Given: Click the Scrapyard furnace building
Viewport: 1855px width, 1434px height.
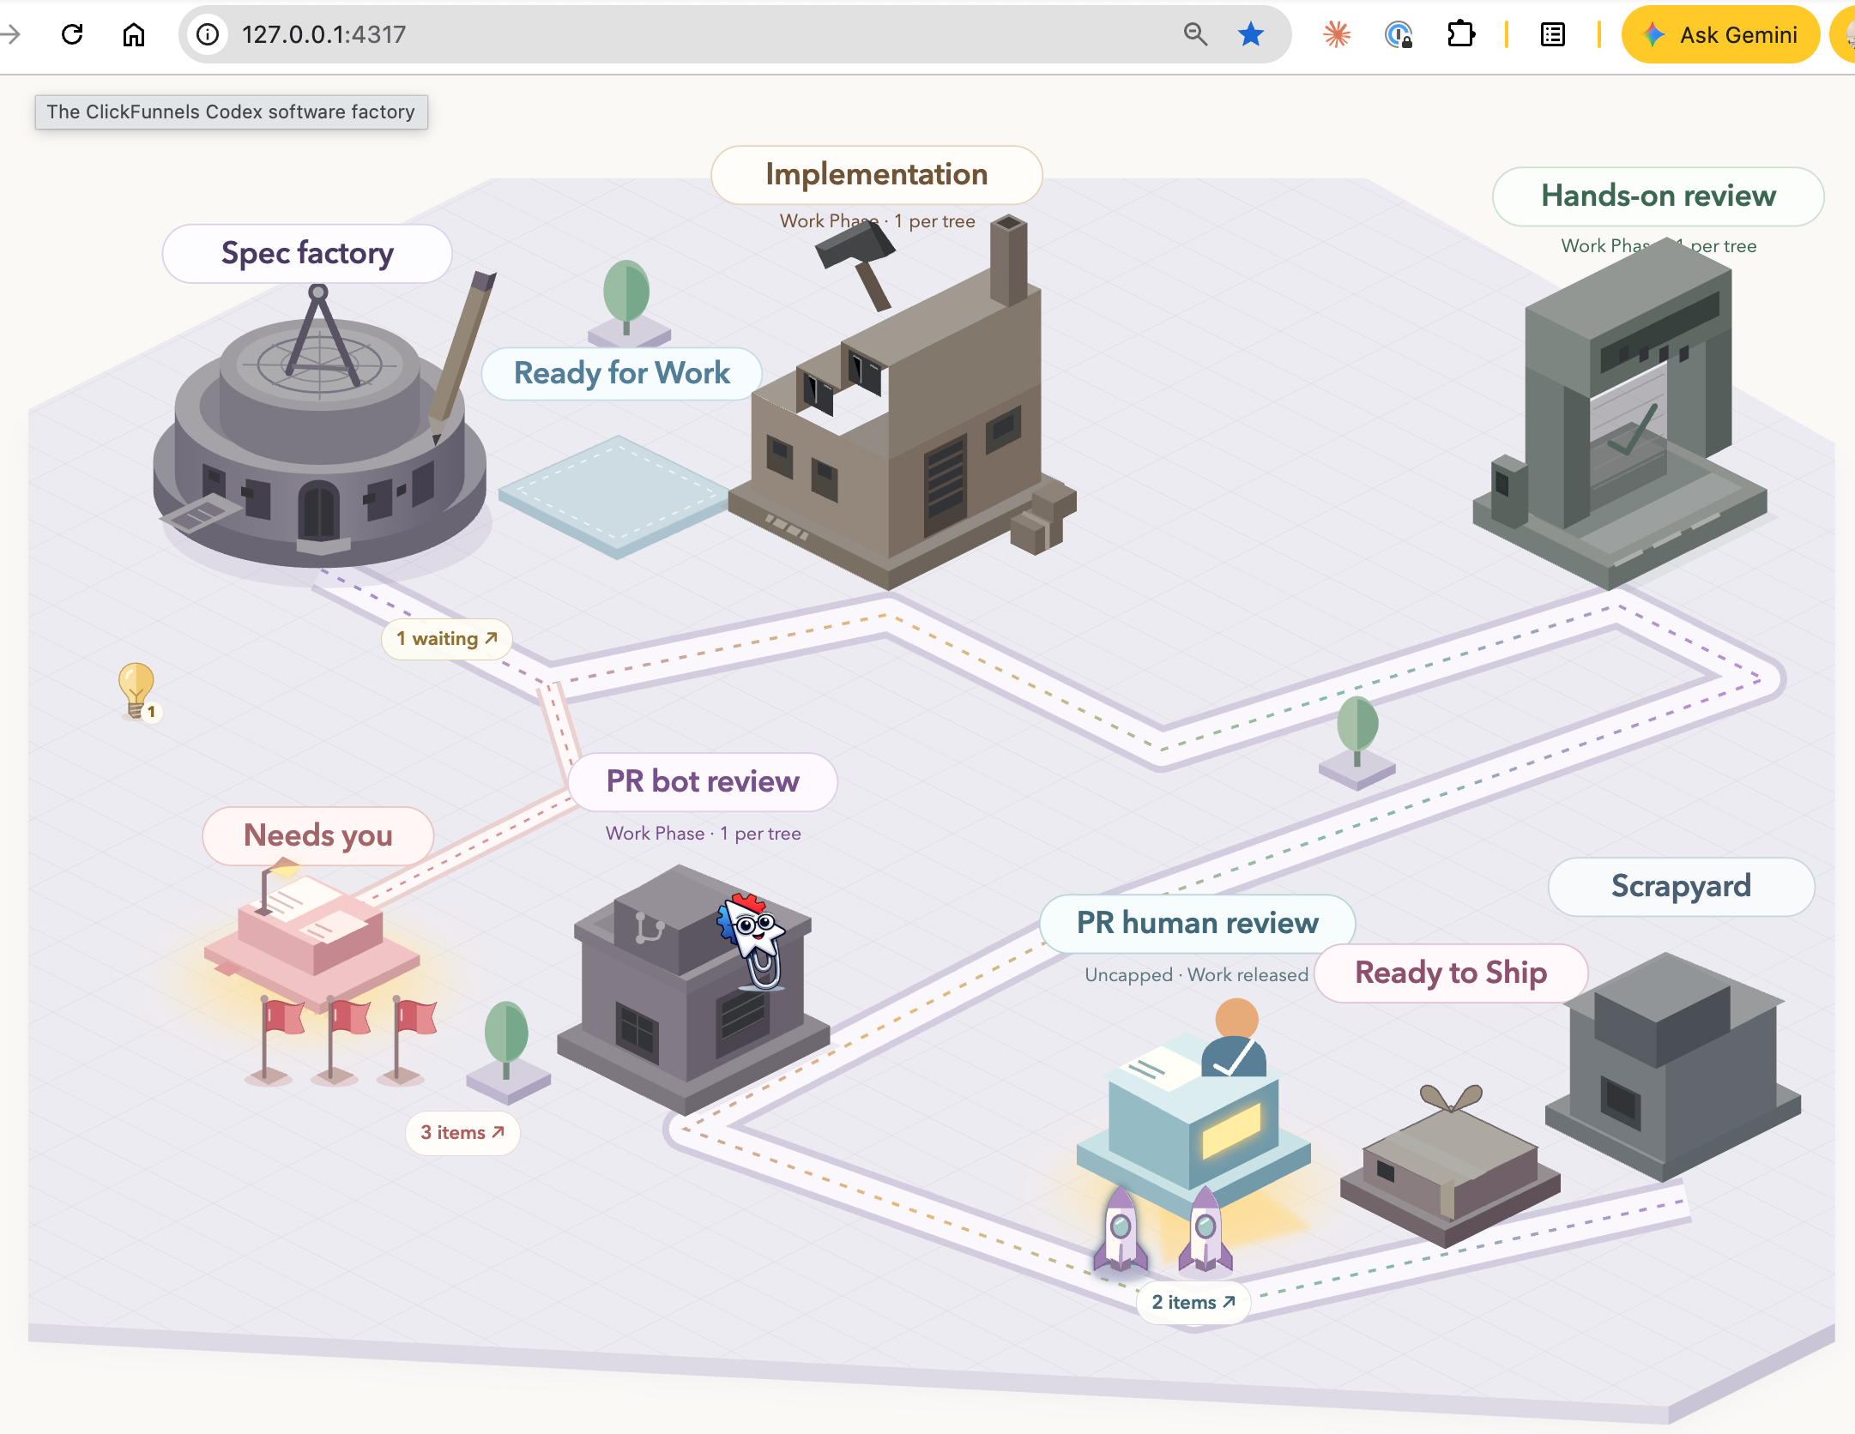Looking at the screenshot, I should click(1673, 1068).
